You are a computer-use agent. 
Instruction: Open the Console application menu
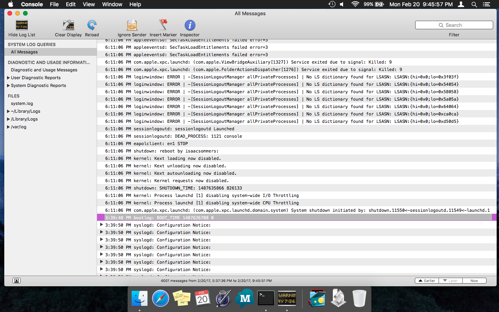[x=32, y=4]
